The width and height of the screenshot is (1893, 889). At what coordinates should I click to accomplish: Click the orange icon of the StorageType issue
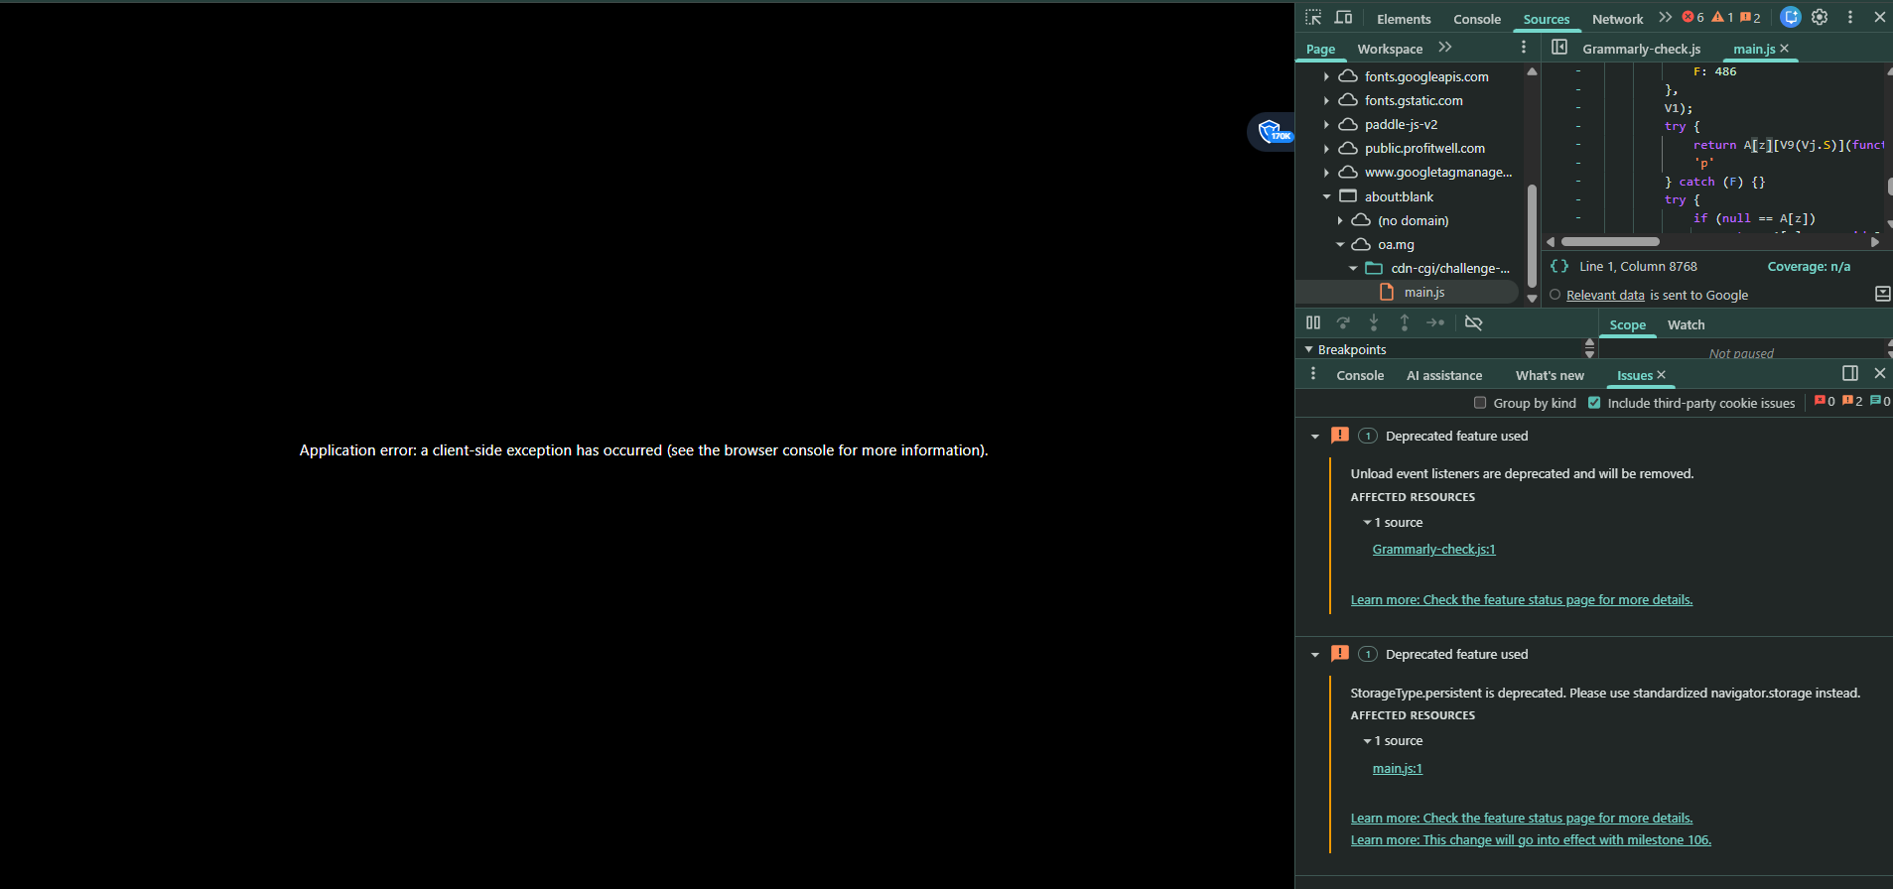(1340, 654)
